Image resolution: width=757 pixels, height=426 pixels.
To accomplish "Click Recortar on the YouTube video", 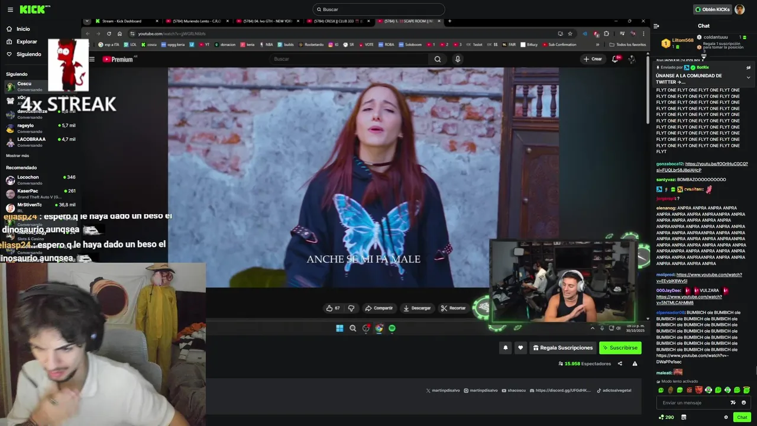I will pos(453,308).
